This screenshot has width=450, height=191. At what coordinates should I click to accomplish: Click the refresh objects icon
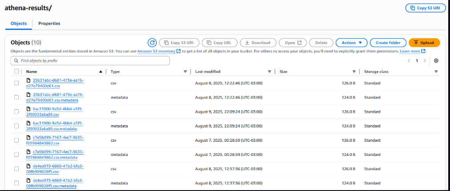(x=152, y=43)
